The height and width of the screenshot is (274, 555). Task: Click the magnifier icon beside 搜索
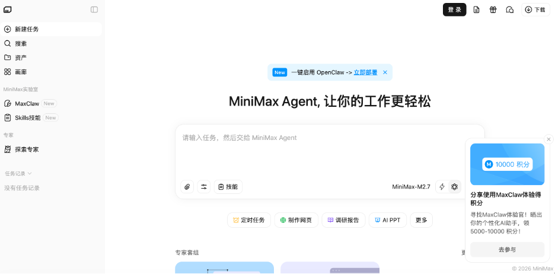point(8,43)
